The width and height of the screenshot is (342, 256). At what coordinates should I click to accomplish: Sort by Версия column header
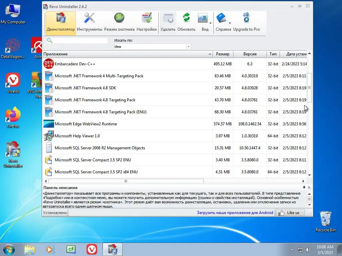[x=250, y=54]
